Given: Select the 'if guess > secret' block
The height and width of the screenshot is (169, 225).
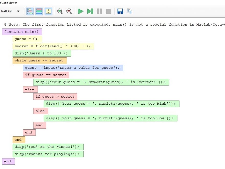Looking at the screenshot, I should pyautogui.click(x=55, y=97).
